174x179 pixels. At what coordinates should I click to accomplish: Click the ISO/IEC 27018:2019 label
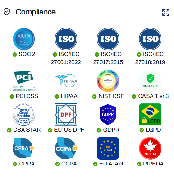click(x=150, y=58)
